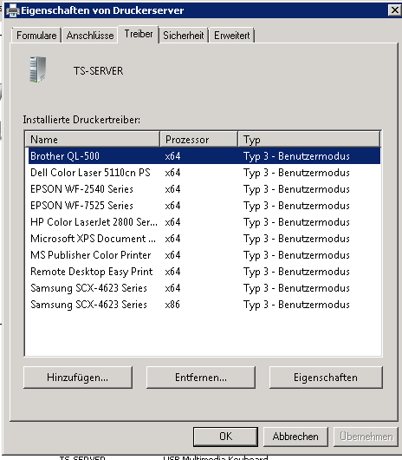This screenshot has width=402, height=460.
Task: Sort by the Prozessor column header
Action: [x=198, y=140]
